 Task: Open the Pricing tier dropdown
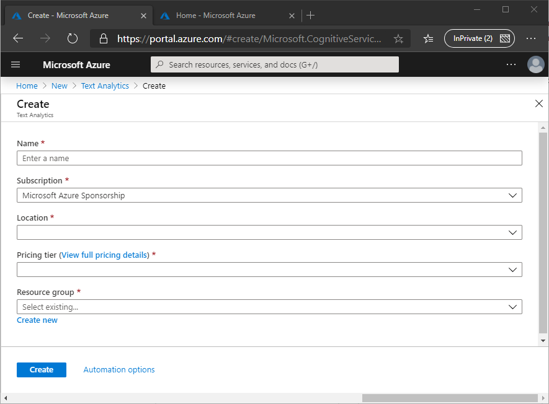(x=269, y=270)
